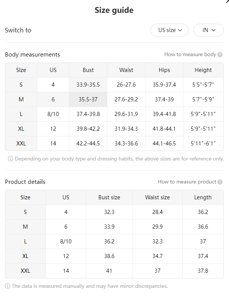Click the chevron arrow in the IN selector
Image resolution: width=229 pixels, height=298 pixels.
(214, 30)
